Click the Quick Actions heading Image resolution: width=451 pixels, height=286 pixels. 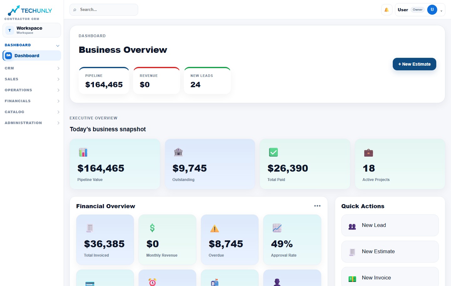click(x=363, y=206)
